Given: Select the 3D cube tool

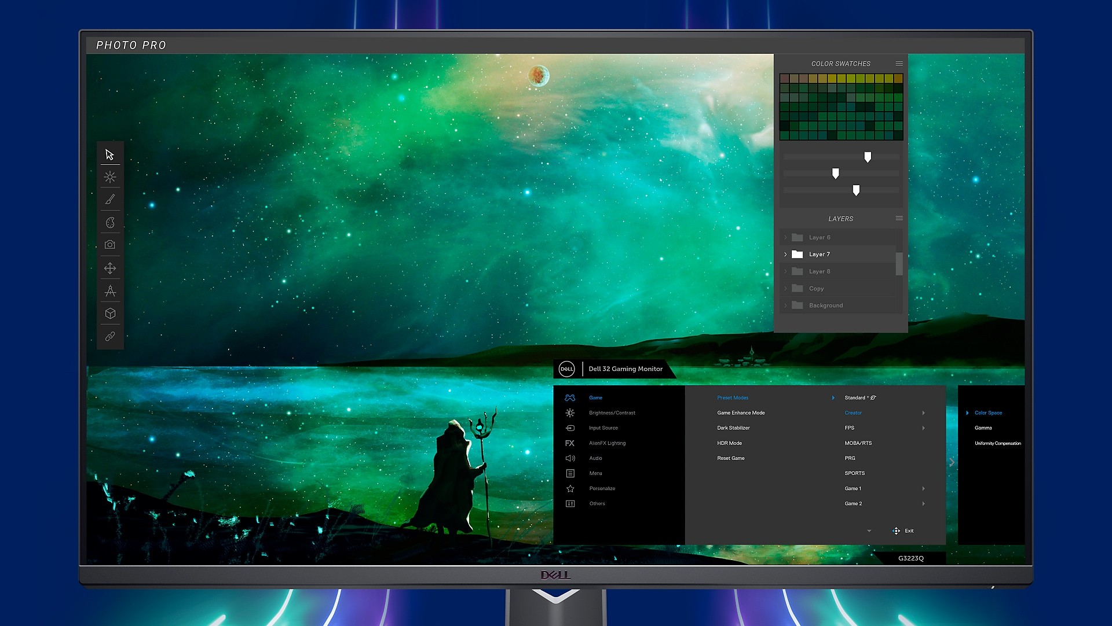Looking at the screenshot, I should tap(110, 314).
